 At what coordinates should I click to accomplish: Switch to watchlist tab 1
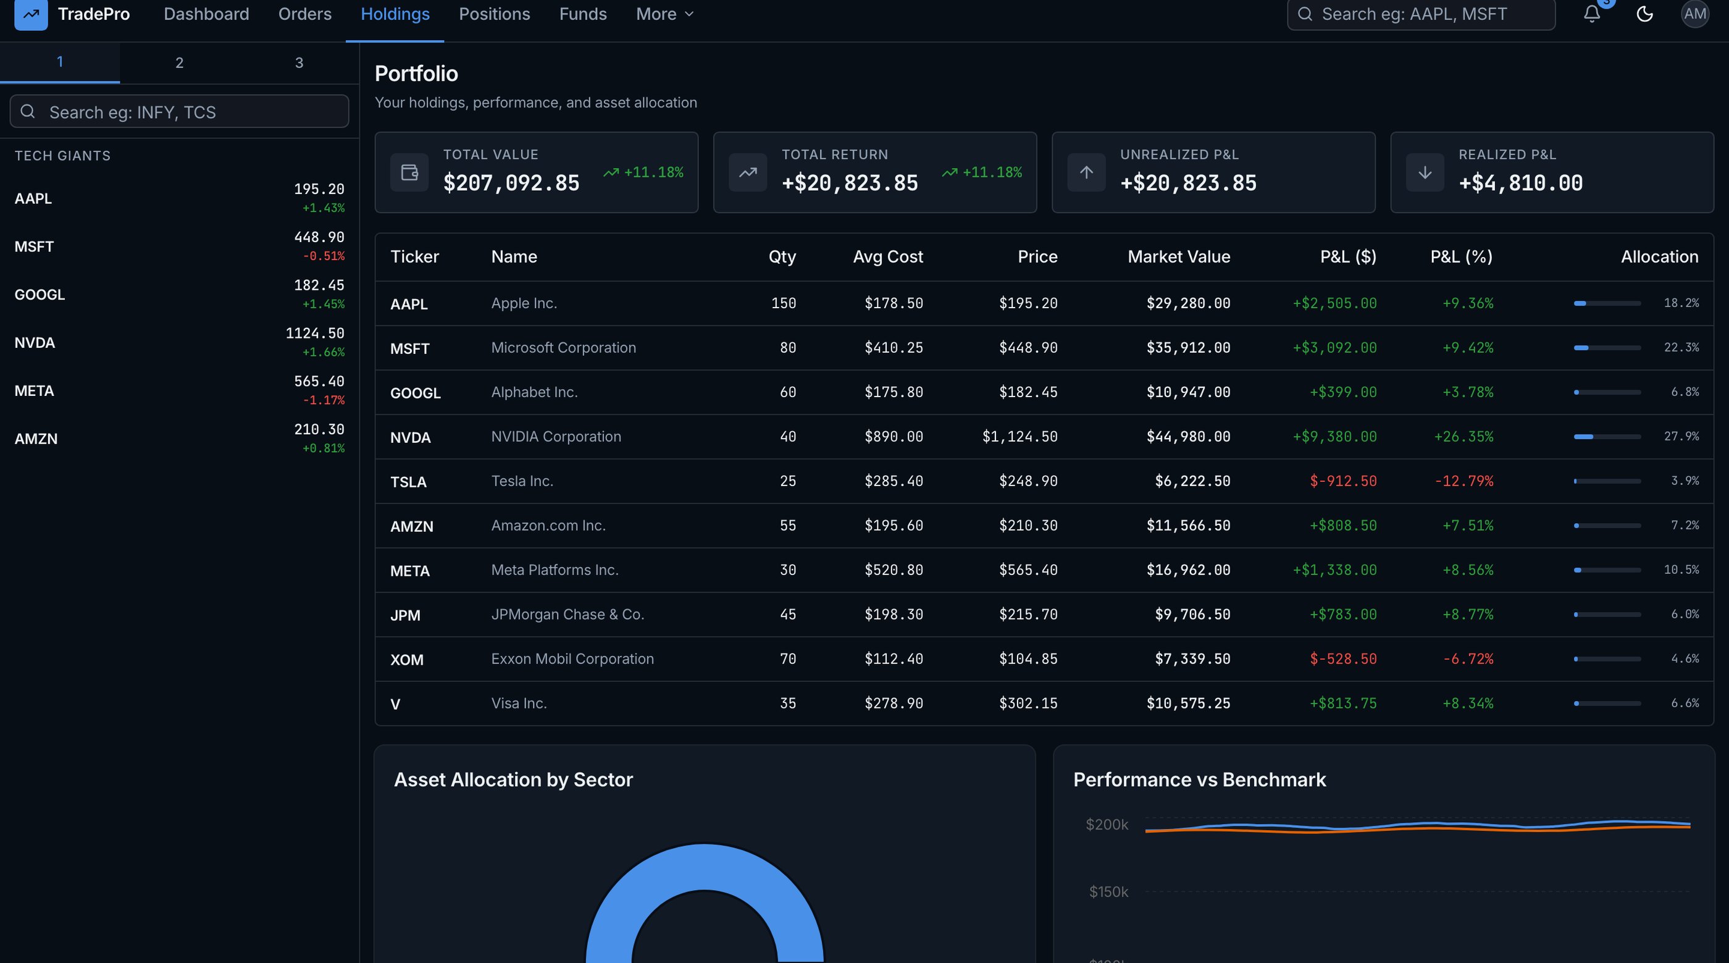60,62
